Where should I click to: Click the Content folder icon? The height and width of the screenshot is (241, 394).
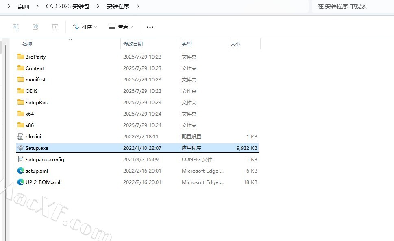21,68
